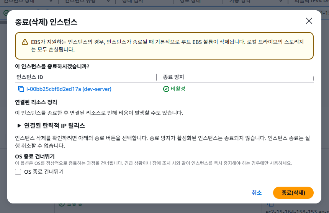
Task: Copy instance ID i-00bb25cbf8d2ed17a
Action: [21, 89]
